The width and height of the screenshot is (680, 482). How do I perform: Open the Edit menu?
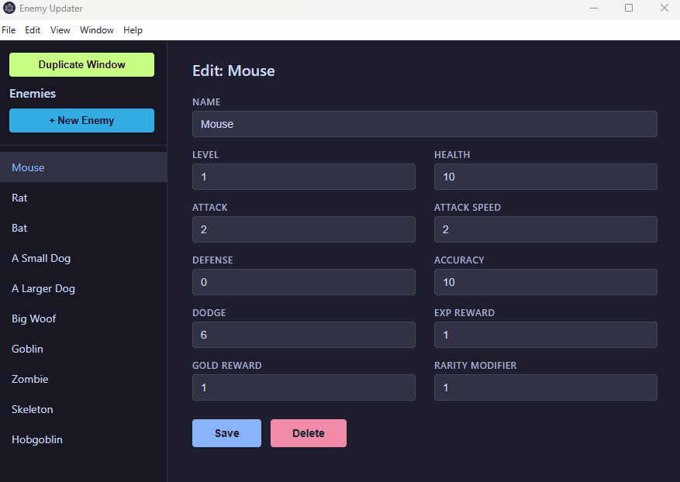tap(33, 30)
